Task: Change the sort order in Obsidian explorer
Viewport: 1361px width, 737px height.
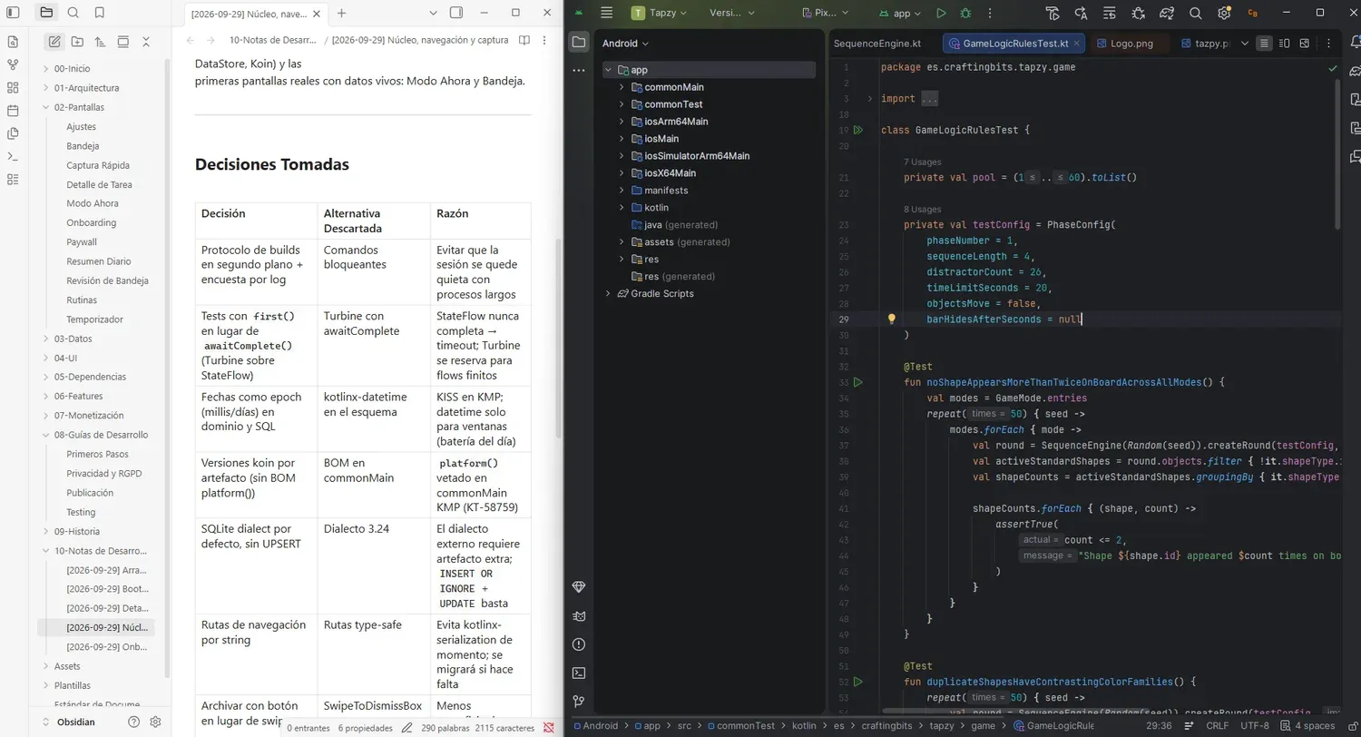Action: click(x=100, y=42)
